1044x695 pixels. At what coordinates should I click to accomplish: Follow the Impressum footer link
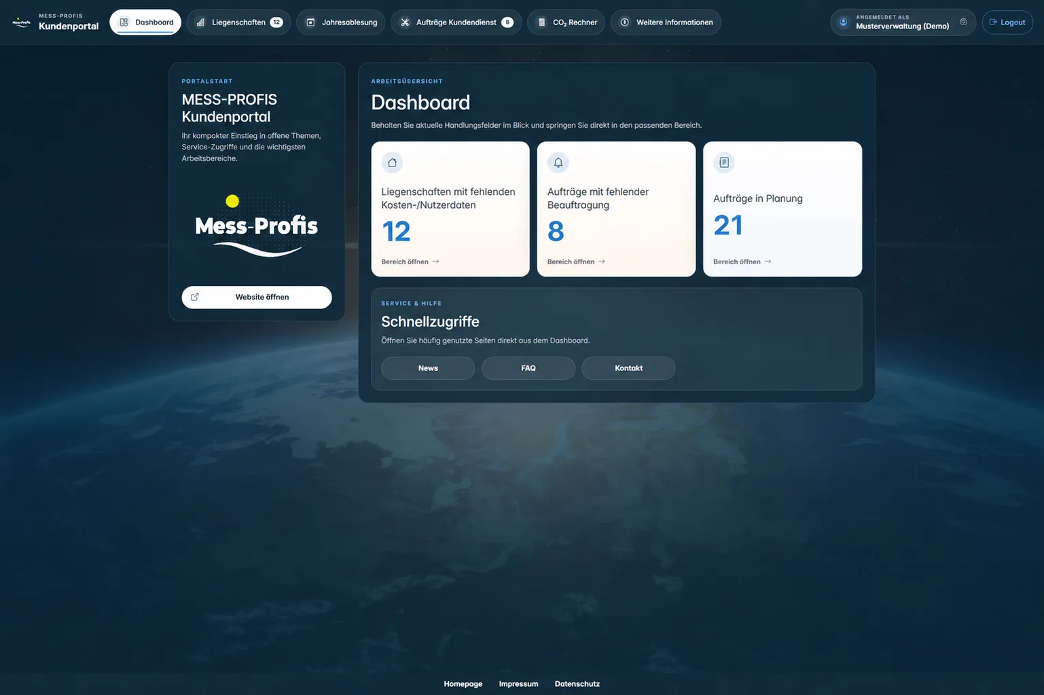pos(518,684)
